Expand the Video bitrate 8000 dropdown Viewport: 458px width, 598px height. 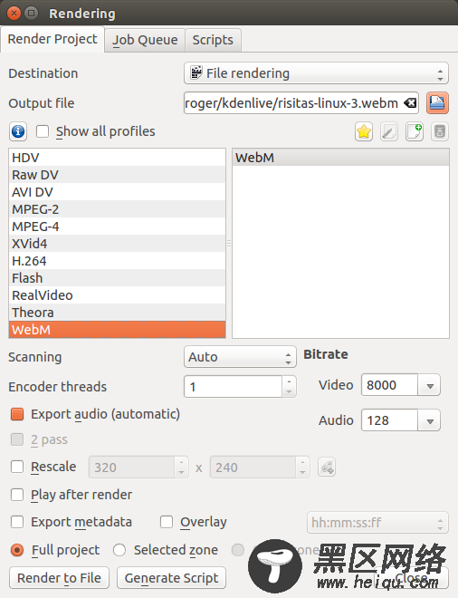pos(430,385)
